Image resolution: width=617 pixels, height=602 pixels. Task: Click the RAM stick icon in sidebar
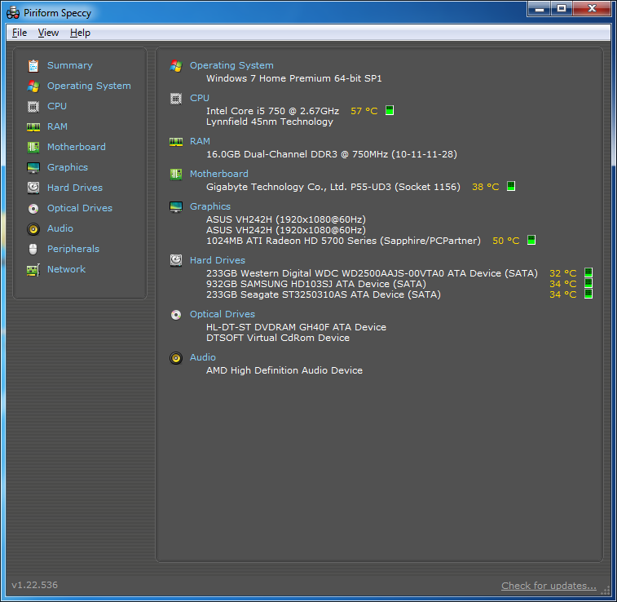tap(33, 126)
